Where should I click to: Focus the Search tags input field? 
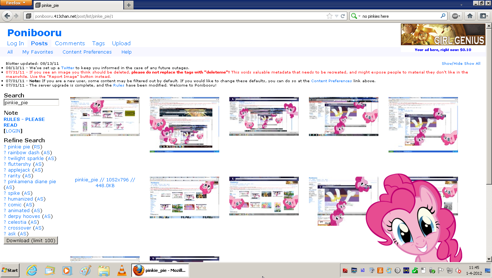[31, 102]
